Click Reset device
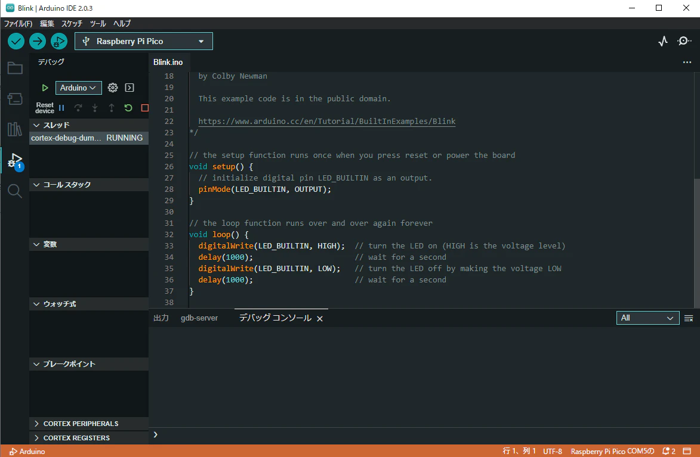The height and width of the screenshot is (457, 700). (x=45, y=108)
